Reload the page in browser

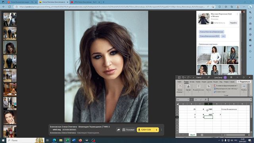pos(10,7)
